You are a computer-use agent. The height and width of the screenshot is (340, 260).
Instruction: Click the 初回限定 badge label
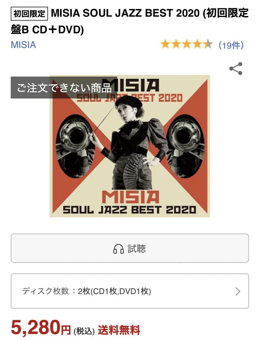29,14
